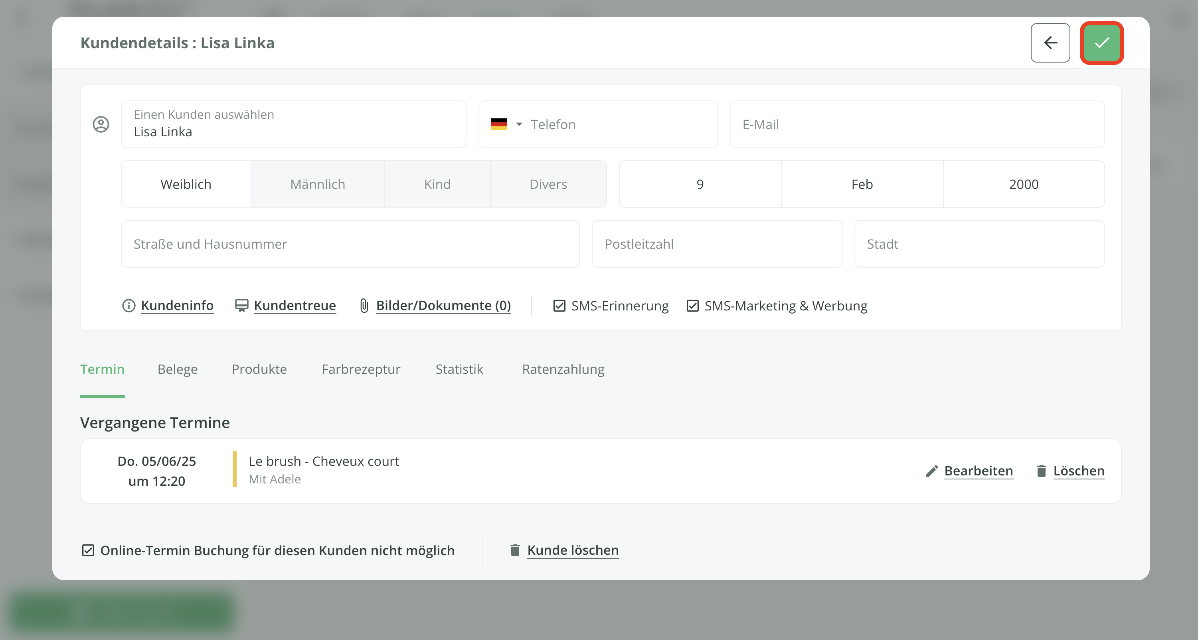Open the birth year 2000 selector
This screenshot has width=1198, height=640.
(x=1023, y=185)
